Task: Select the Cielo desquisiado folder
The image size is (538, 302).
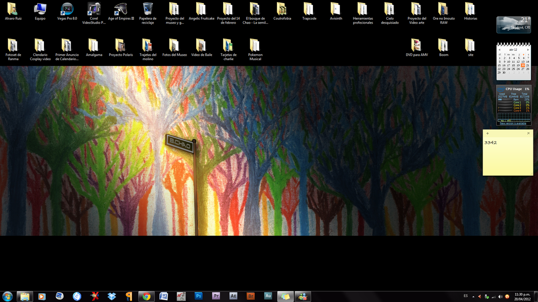Action: [390, 13]
